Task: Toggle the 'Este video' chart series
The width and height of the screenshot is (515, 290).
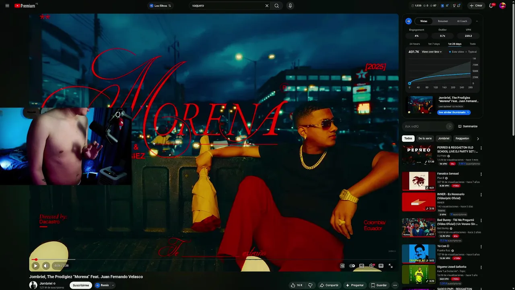Action: pyautogui.click(x=457, y=52)
